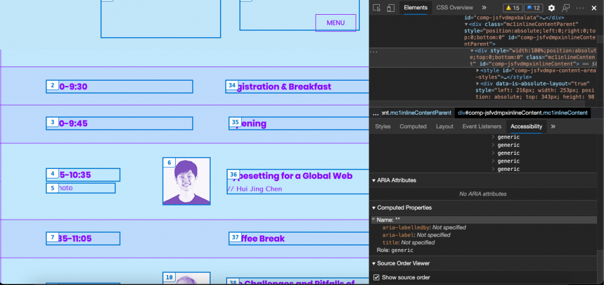Viewport: 604px width, 285px height.
Task: Close the DevTools panel
Action: [x=594, y=8]
